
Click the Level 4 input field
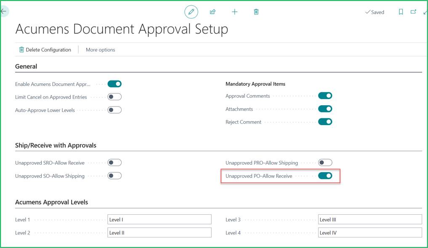(370, 232)
